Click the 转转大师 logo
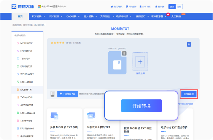Image resolution: width=213 pixels, height=140 pixels. click(x=23, y=6)
